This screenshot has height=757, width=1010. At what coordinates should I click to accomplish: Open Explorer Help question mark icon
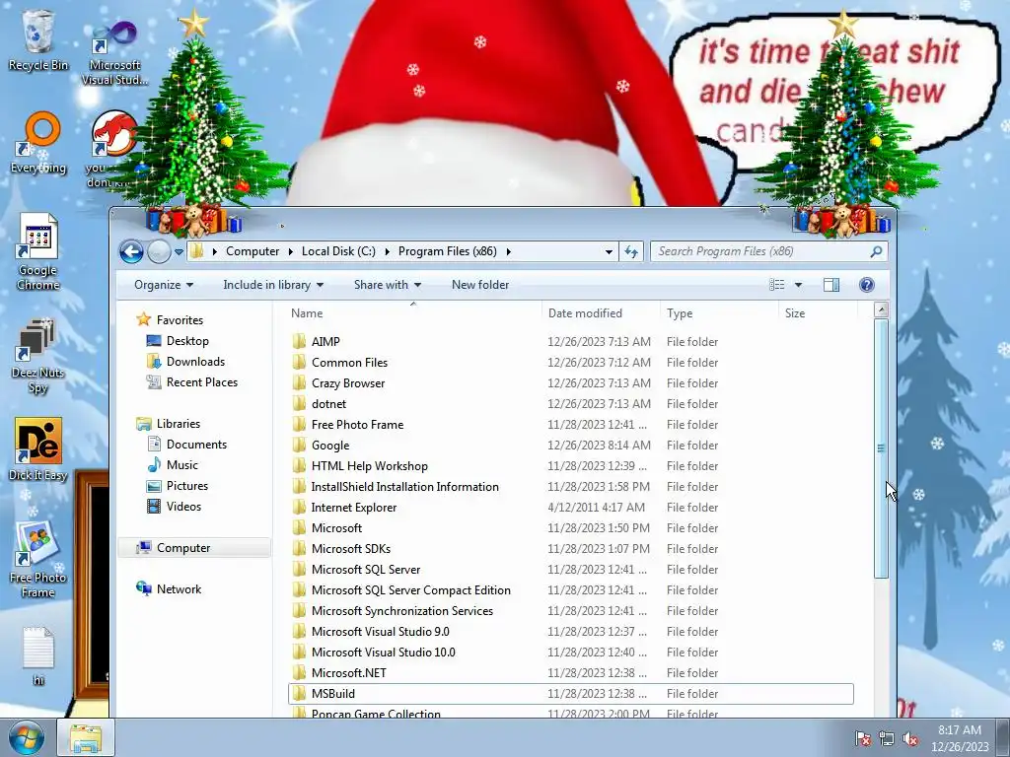point(867,285)
